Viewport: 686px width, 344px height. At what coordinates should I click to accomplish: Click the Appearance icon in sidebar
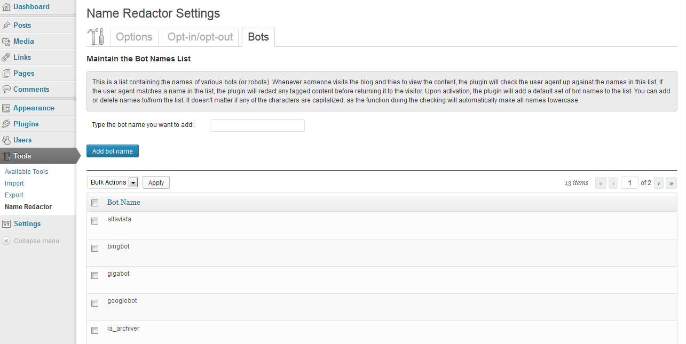click(6, 108)
